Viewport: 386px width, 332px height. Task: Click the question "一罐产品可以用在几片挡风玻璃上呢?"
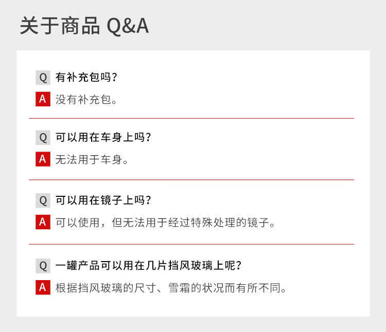149,266
